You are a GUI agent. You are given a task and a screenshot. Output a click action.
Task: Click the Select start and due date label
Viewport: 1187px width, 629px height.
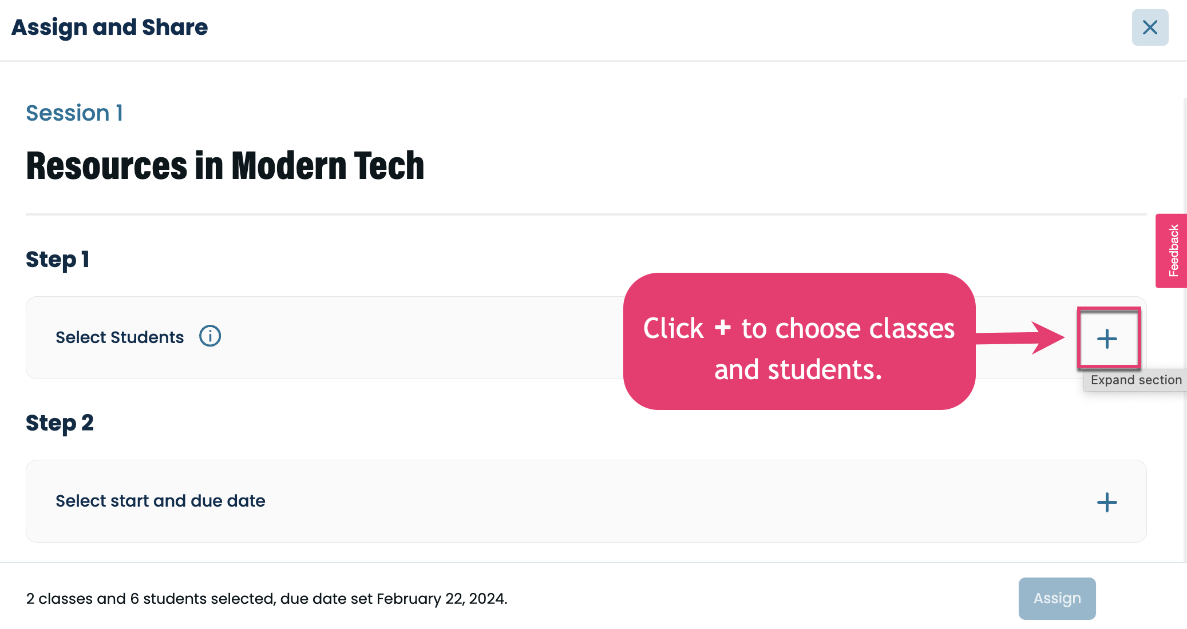(x=160, y=501)
